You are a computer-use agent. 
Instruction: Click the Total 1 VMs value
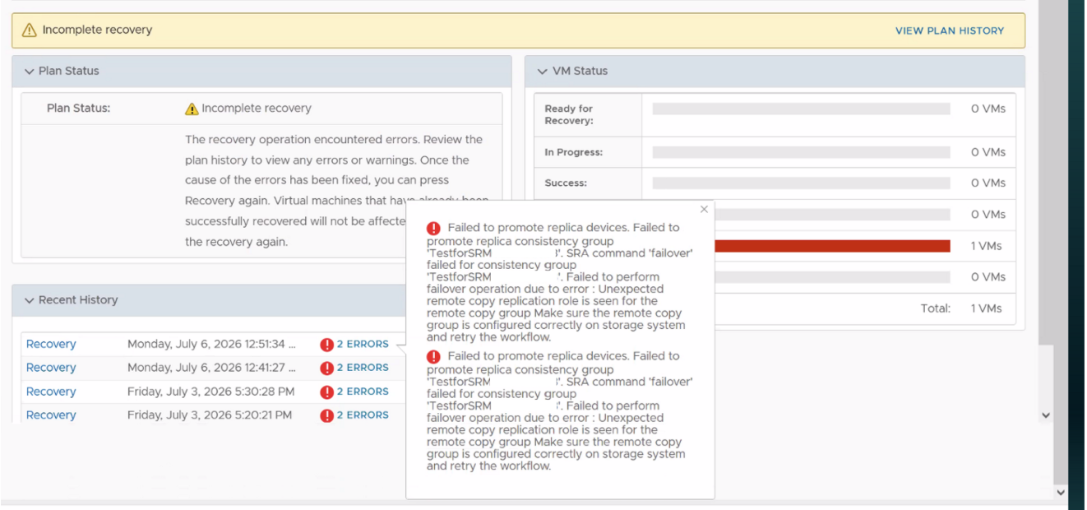click(x=988, y=308)
